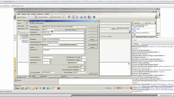Select Договор Инвест Соль attachment in right panel
The height and width of the screenshot is (97, 174).
point(144,26)
